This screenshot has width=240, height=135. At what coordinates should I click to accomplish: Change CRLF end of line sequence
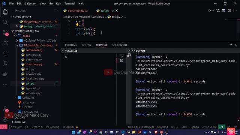(x=184, y=127)
